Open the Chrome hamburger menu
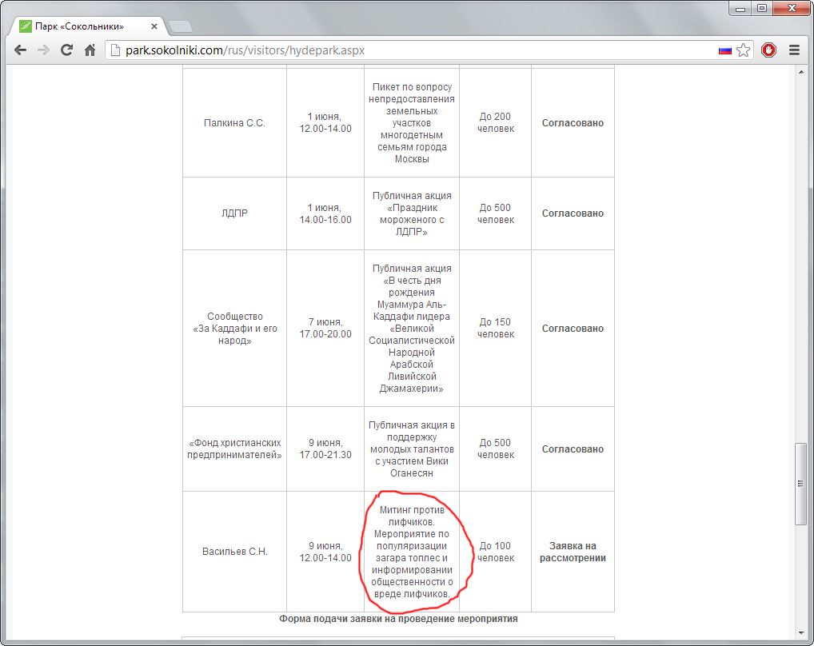This screenshot has height=646, width=814. pyautogui.click(x=794, y=50)
